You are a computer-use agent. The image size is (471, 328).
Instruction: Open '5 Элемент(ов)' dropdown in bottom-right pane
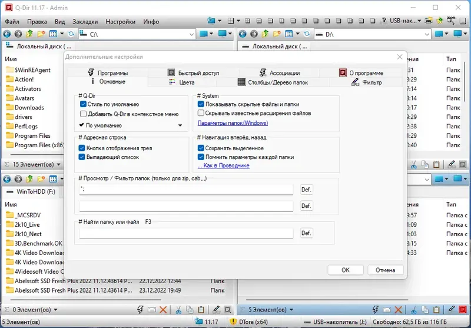291,310
